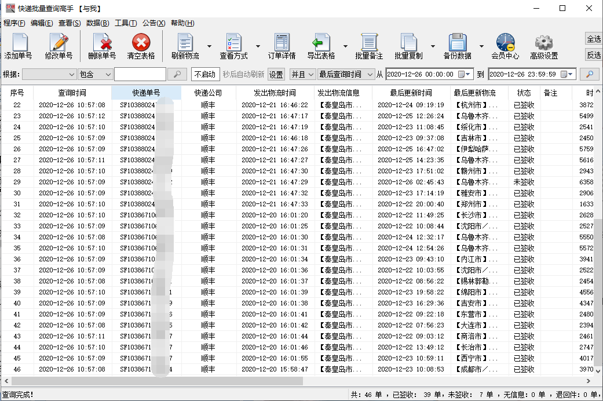The width and height of the screenshot is (603, 401).
Task: Click 序号 column header
Action: (17, 93)
